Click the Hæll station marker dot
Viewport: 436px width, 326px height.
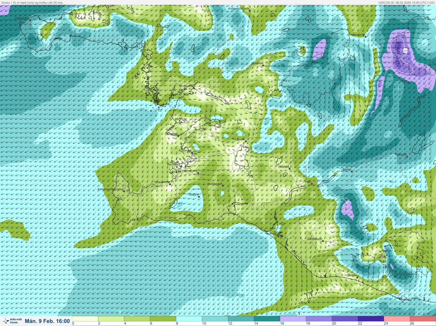click(x=311, y=184)
